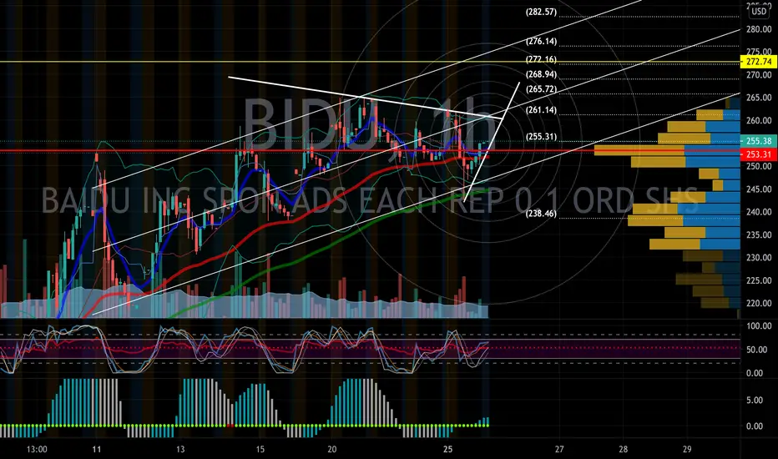Click the 250.00 price axis tick

759,166
